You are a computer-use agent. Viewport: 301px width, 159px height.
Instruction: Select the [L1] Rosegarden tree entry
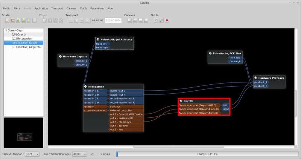point(22,39)
